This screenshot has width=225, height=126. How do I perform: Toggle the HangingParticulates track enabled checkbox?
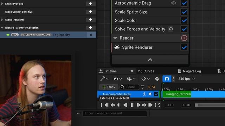point(156,94)
